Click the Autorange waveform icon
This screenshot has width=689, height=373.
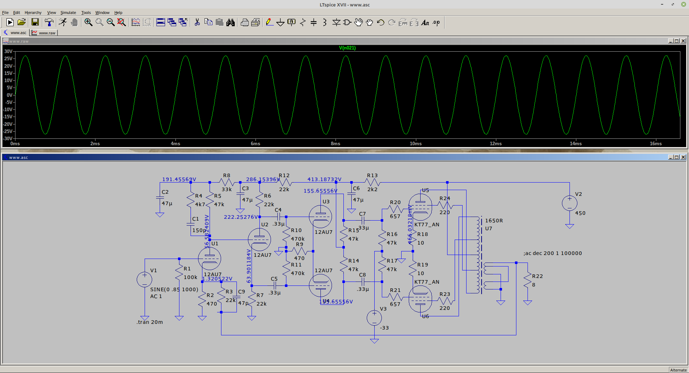[x=136, y=22]
